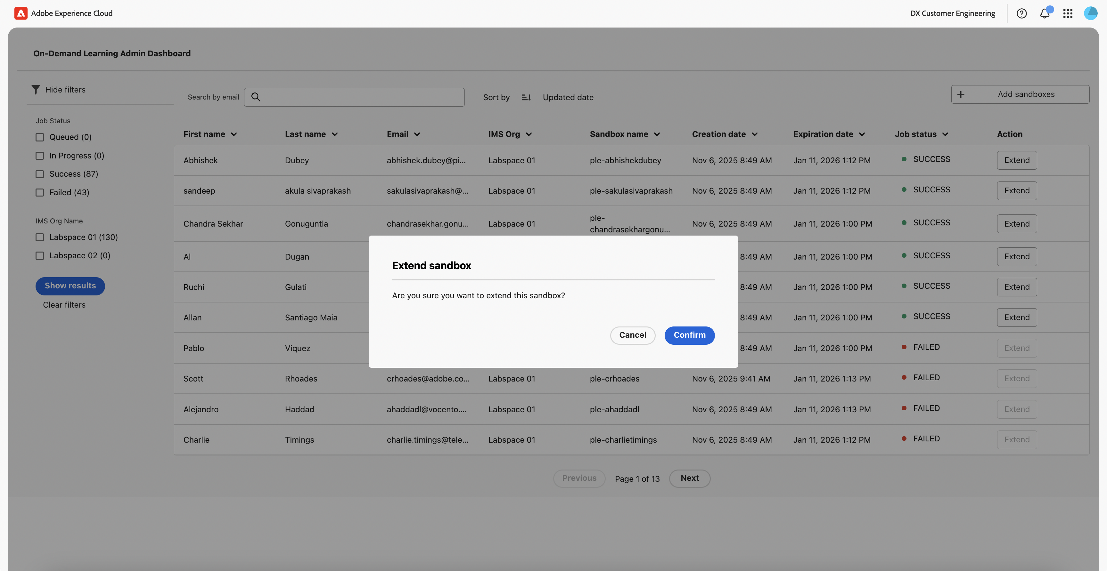Open the Updated date sort menu
Screen dimensions: 1107x571
pos(568,97)
